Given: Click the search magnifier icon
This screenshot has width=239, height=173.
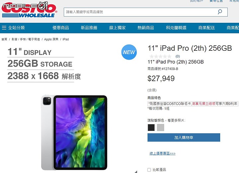Looking at the screenshot, I should pyautogui.click(x=220, y=12).
